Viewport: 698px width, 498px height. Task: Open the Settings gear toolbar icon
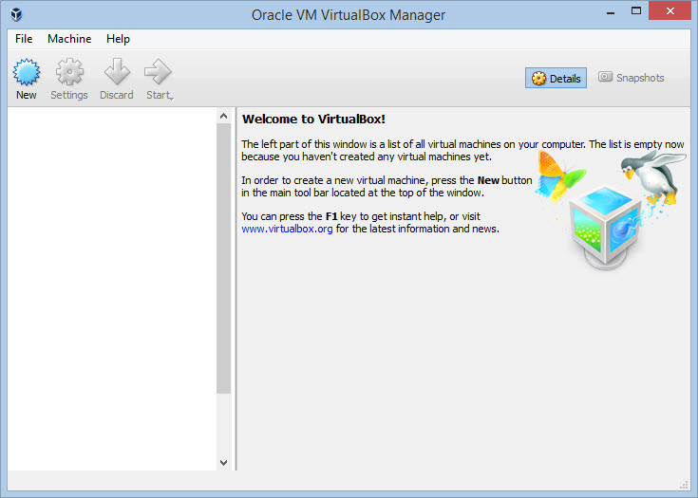[69, 71]
